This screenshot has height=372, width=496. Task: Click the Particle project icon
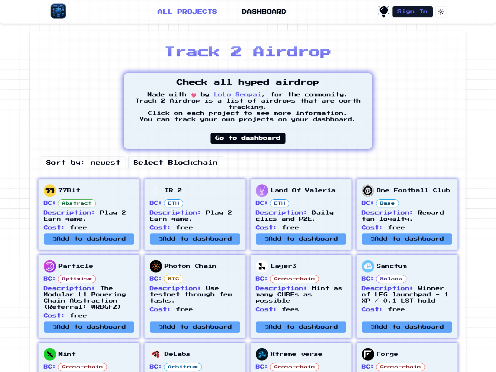click(x=50, y=266)
